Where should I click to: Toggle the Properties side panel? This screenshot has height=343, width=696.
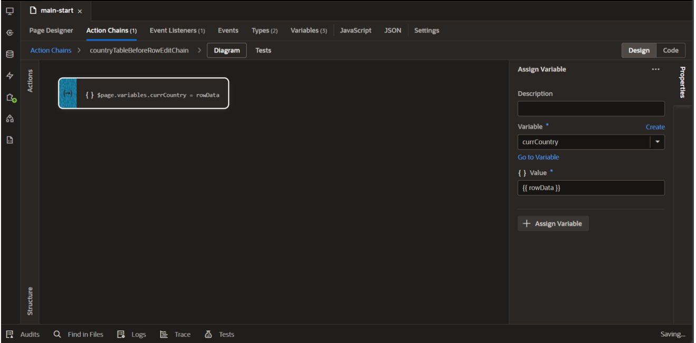click(682, 82)
